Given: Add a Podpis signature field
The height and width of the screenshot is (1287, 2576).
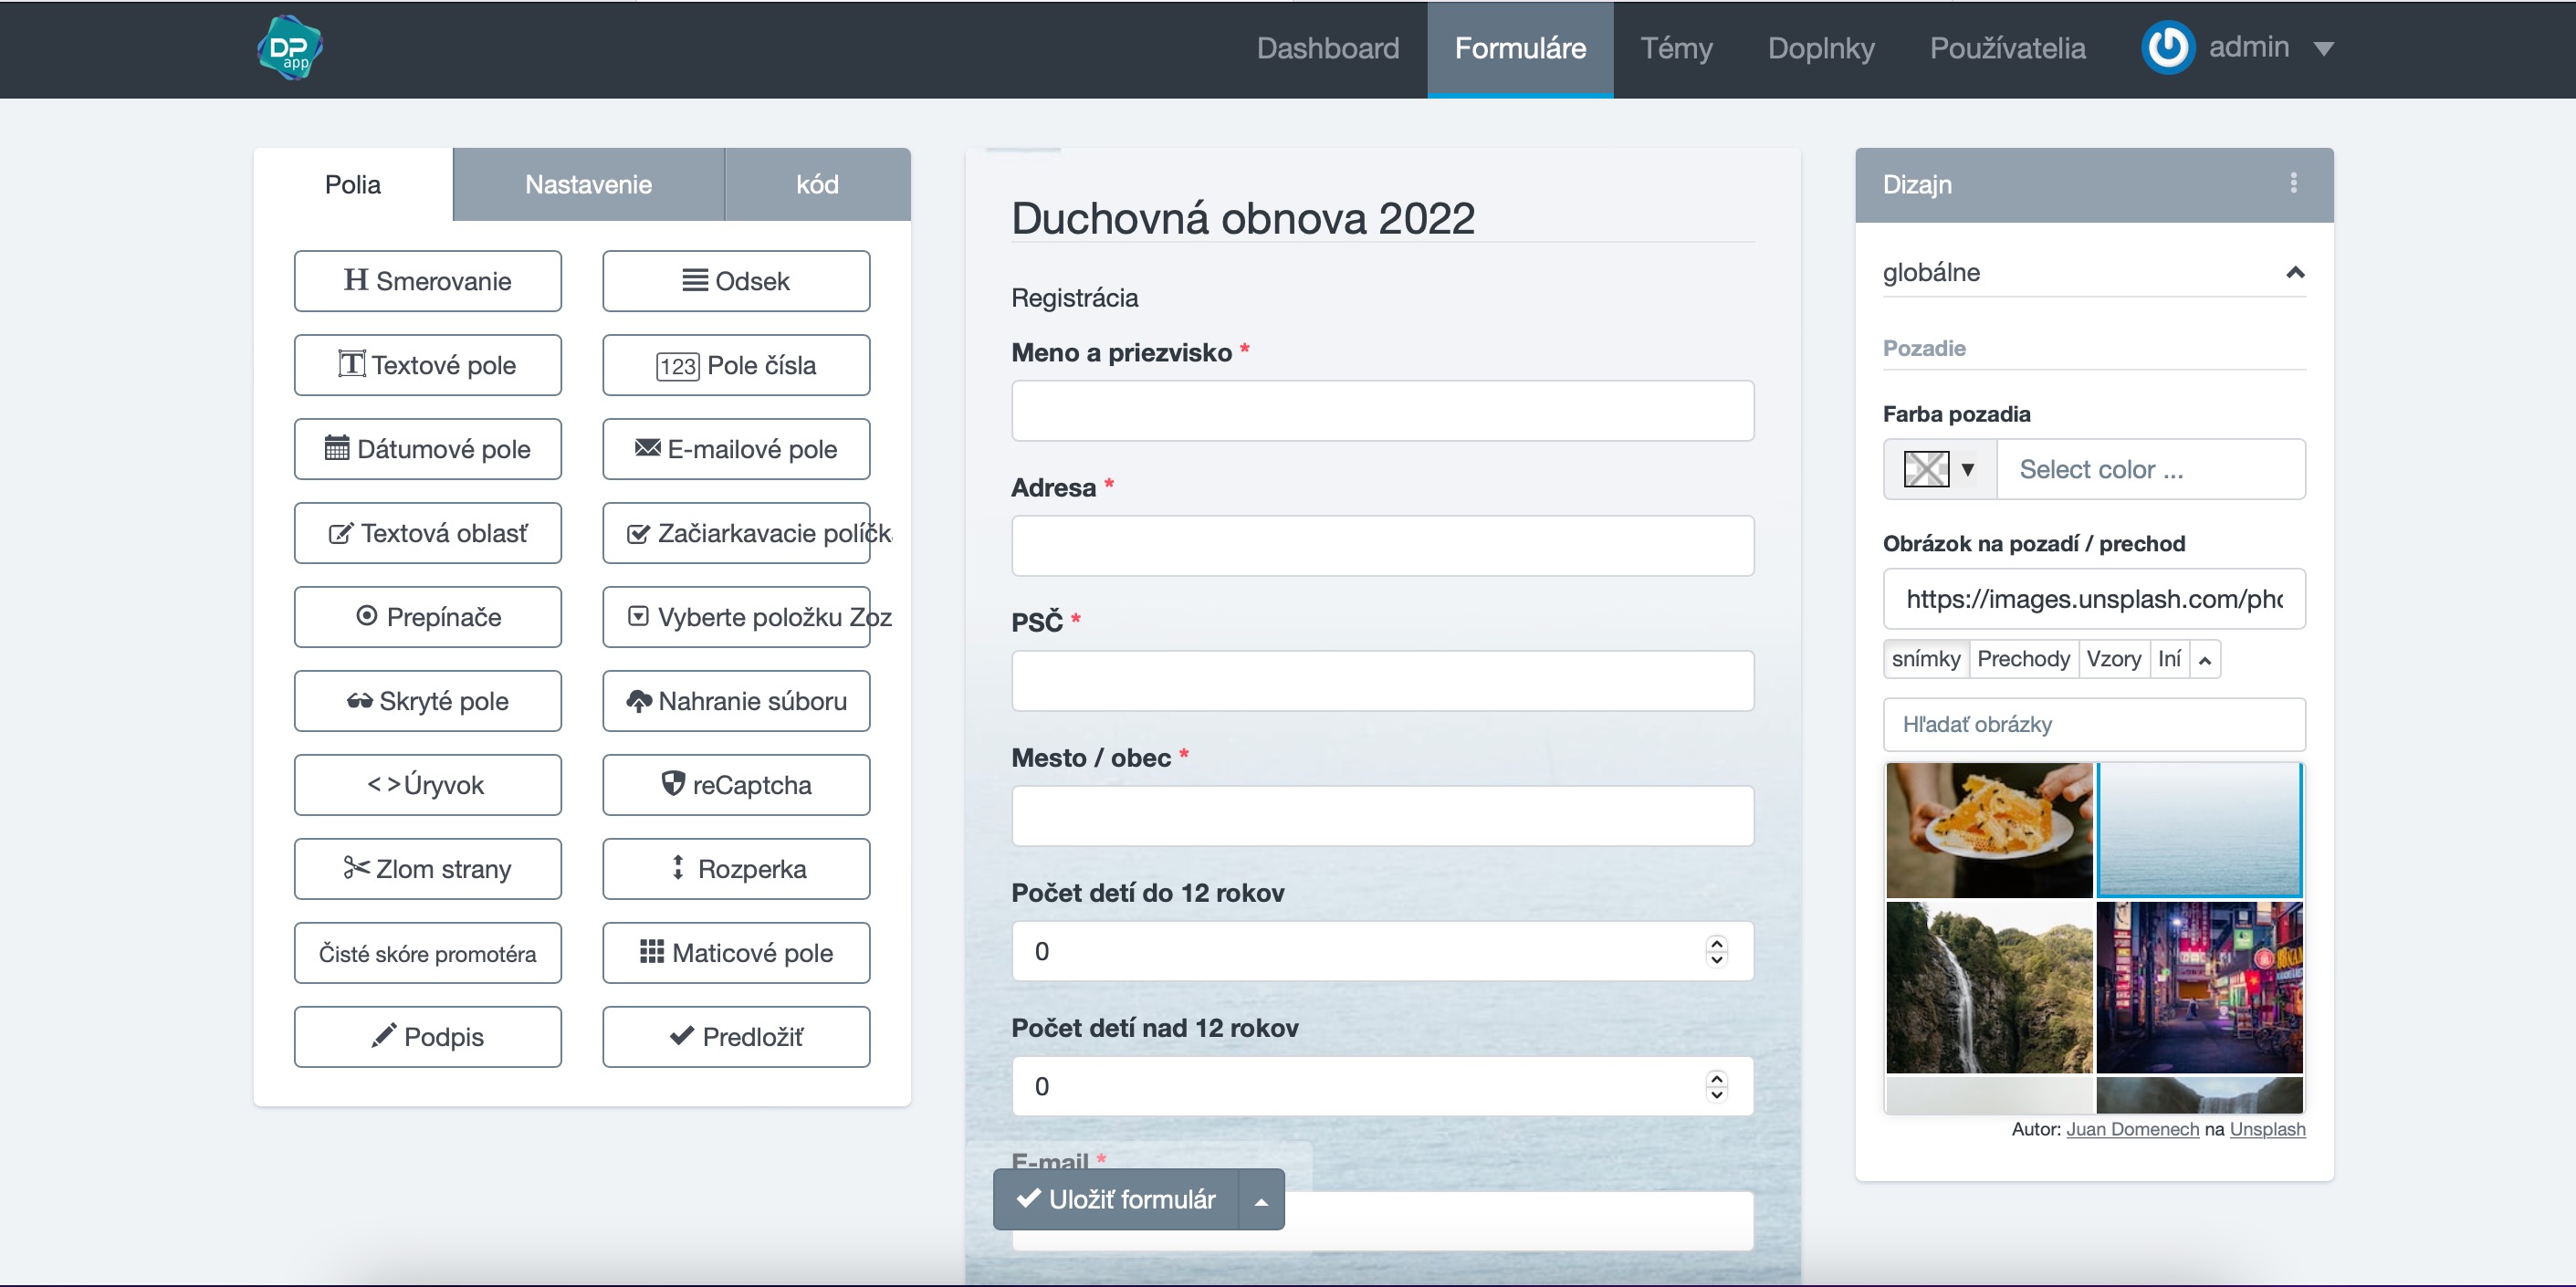Looking at the screenshot, I should point(427,1037).
